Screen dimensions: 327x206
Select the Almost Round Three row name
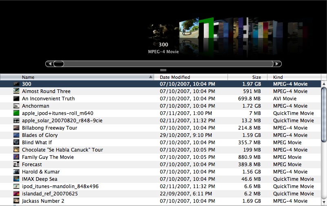46,91
